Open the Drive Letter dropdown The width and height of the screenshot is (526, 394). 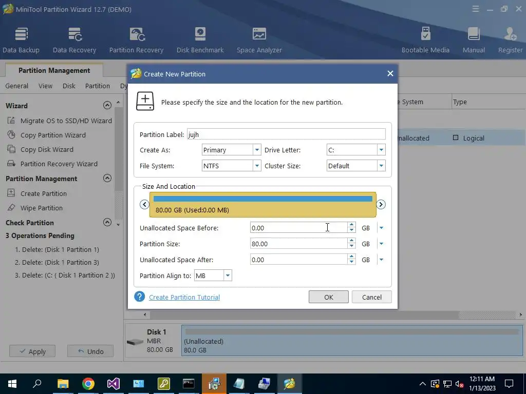[x=381, y=150]
